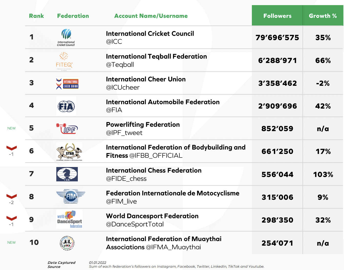Select the Followers column header
The width and height of the screenshot is (344, 270).
click(277, 15)
